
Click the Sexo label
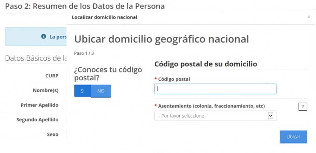tap(52, 134)
